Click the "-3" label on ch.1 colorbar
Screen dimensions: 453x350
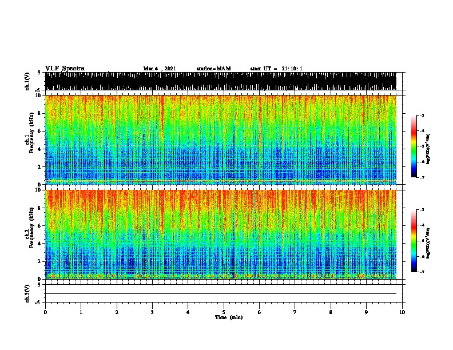[x=422, y=116]
